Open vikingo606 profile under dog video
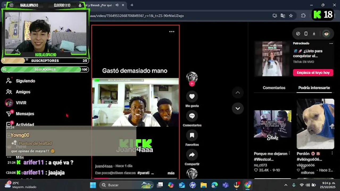Viewport: 340px width, 191px height. click(x=306, y=165)
